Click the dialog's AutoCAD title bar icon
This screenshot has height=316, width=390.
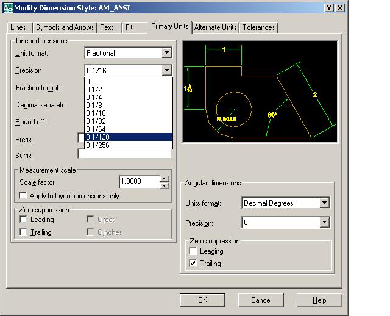pyautogui.click(x=8, y=7)
